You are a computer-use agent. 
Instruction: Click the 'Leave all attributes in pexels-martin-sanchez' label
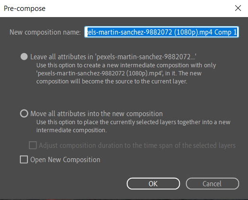pos(113,57)
